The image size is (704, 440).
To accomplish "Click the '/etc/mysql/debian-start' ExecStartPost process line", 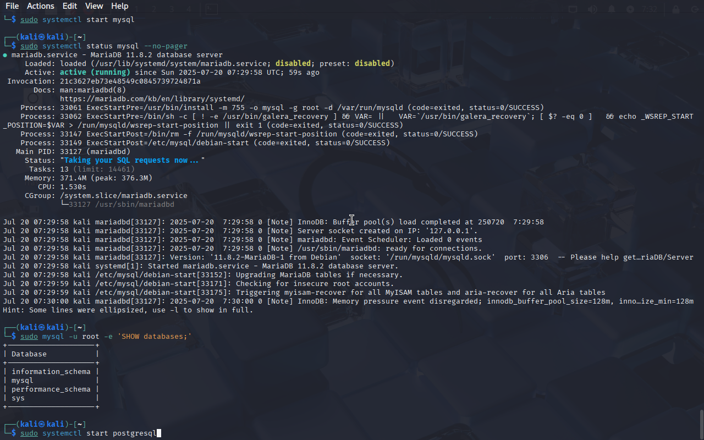I will point(205,143).
